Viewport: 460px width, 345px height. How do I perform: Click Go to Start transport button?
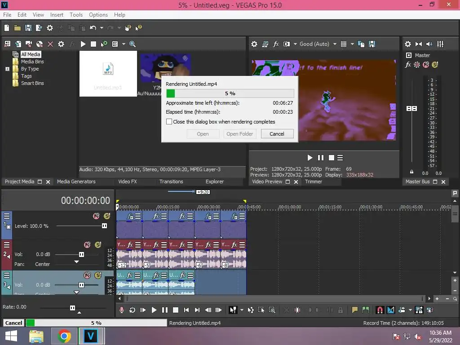coord(186,310)
